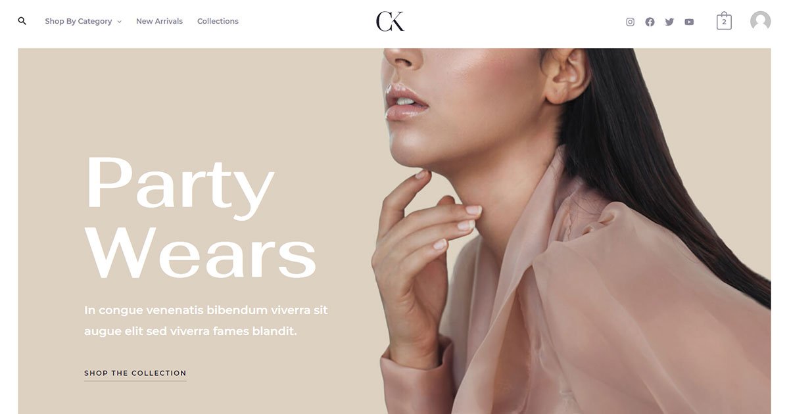Click the Party Wears headline

point(201,217)
